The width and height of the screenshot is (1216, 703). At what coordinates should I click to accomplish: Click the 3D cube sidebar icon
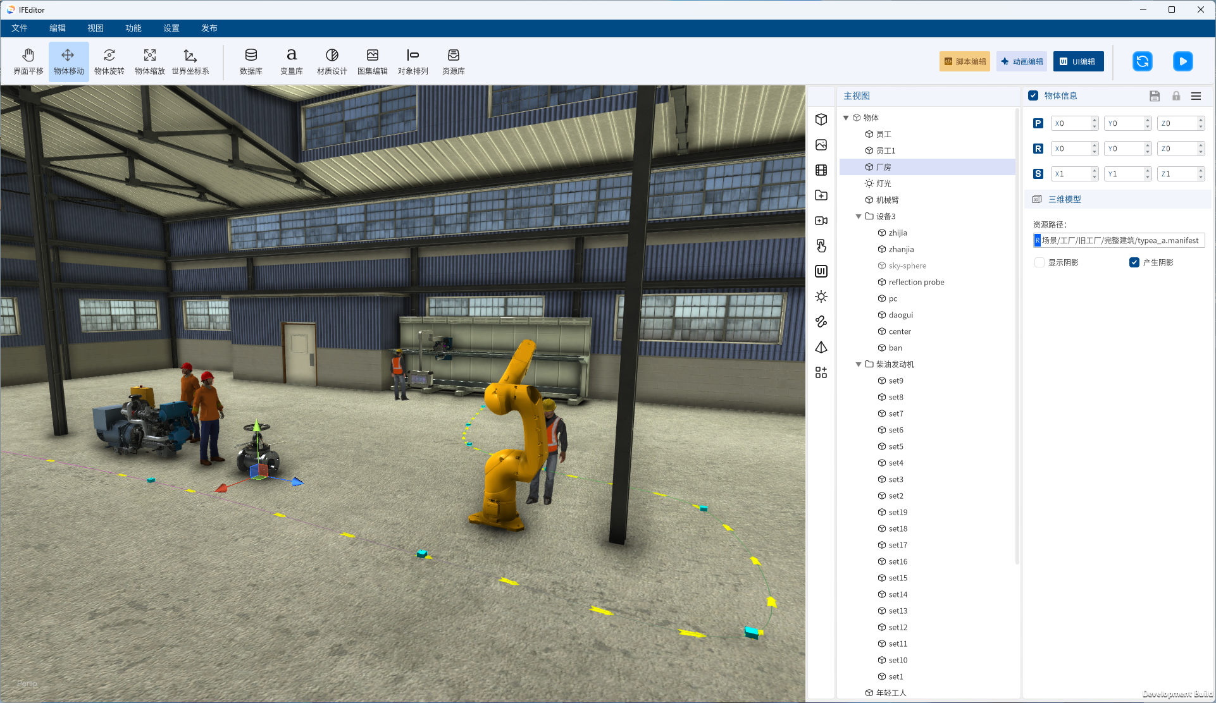[x=821, y=119]
